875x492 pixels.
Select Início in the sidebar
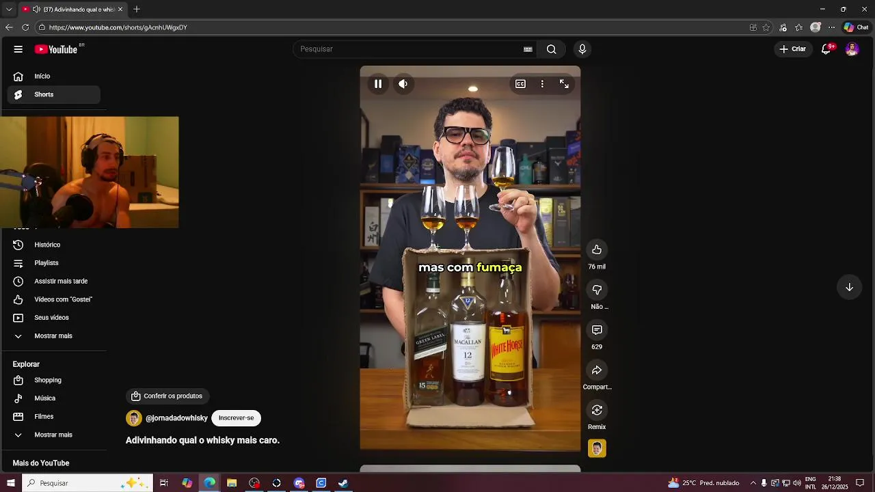(x=54, y=77)
